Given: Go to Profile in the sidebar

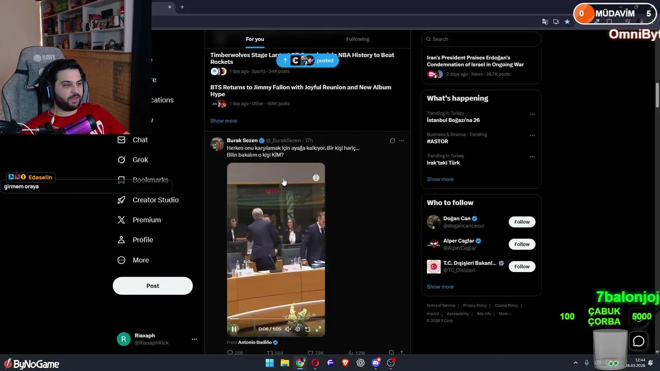Looking at the screenshot, I should 135,240.
